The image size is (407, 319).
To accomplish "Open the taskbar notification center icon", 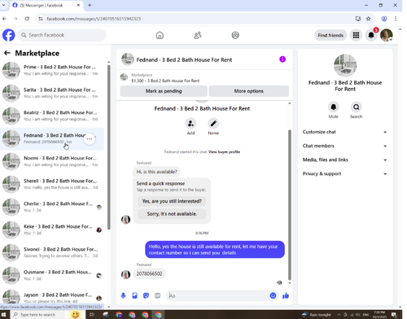I will tap(394, 315).
